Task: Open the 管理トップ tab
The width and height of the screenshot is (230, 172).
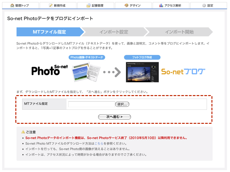Action: click(20, 5)
